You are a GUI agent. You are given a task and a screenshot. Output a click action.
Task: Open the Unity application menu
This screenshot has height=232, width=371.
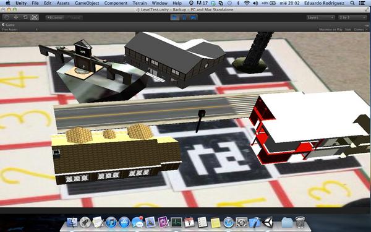[21, 3]
